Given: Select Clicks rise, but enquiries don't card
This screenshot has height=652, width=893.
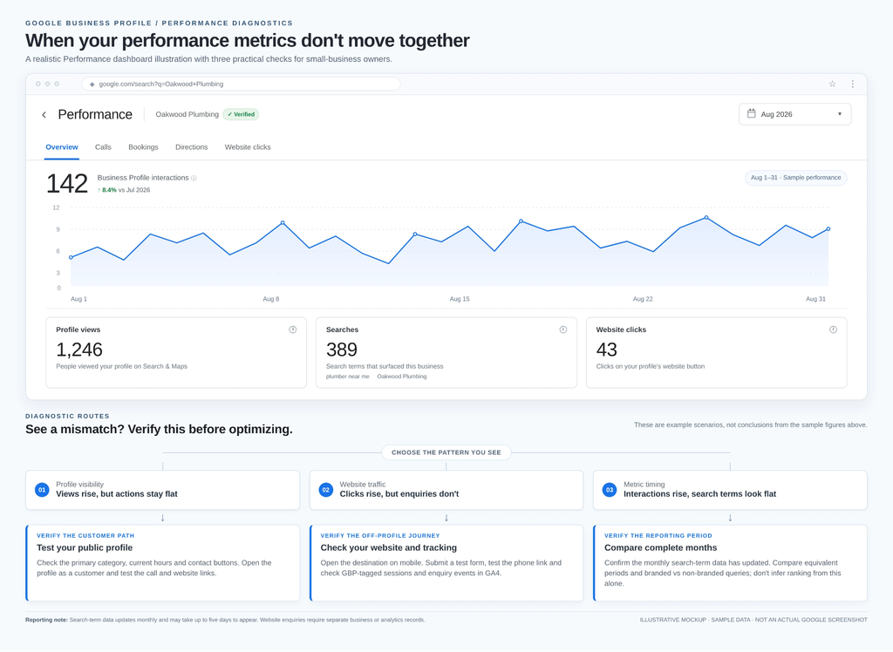Looking at the screenshot, I should (446, 490).
